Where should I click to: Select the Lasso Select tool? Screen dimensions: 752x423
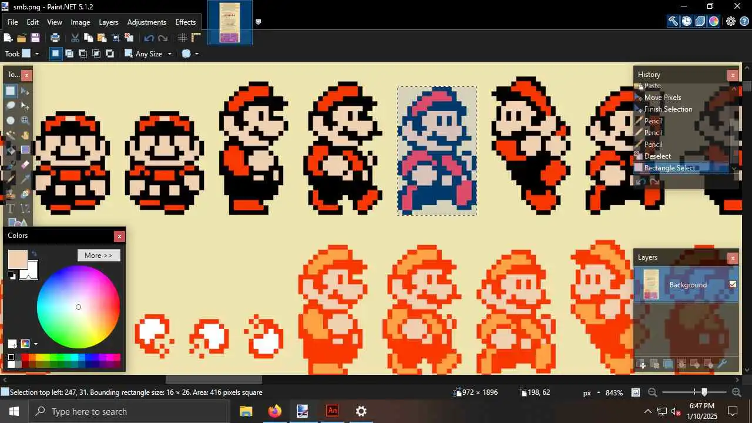11,105
